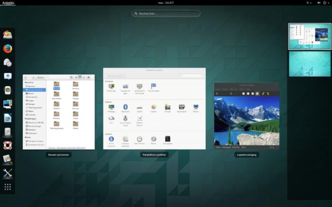
Task: Open the clock menu showing mer. 16:07
Action: [x=166, y=3]
